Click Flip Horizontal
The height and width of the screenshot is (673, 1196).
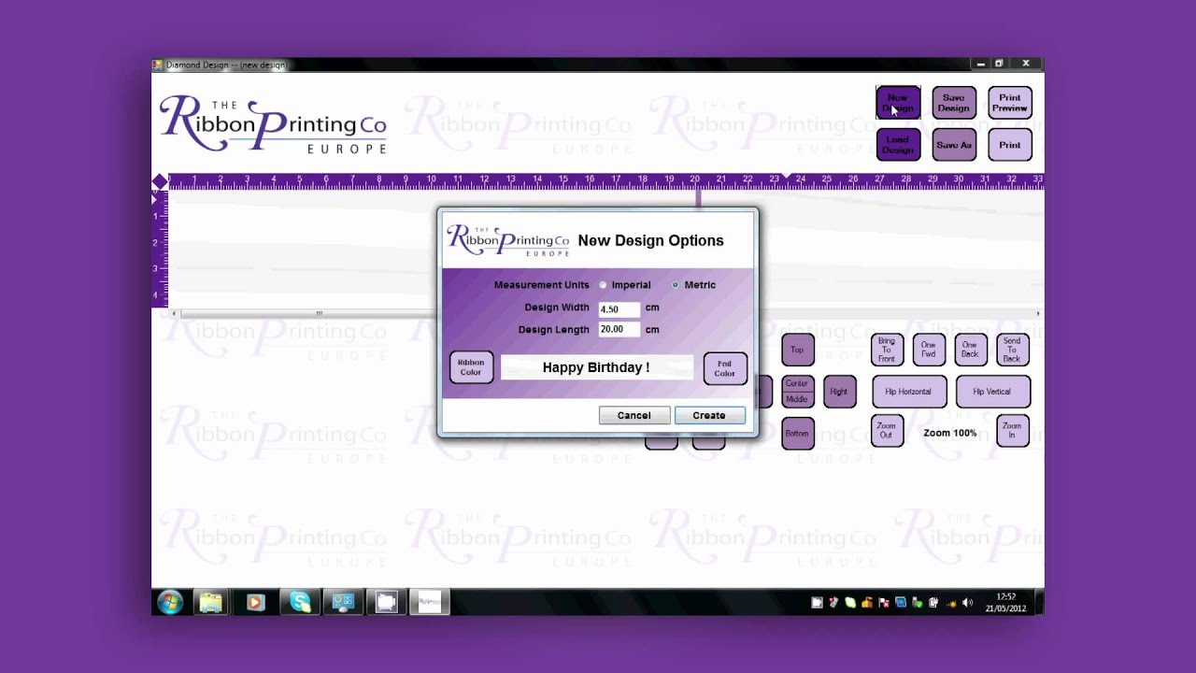click(908, 392)
